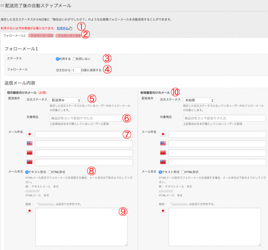Image resolution: width=268 pixels, height=250 pixels.
Task: Open the 未処理 order status dropdown
Action: [x=199, y=100]
